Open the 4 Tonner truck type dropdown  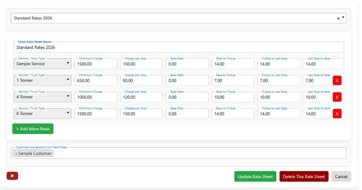[42, 97]
